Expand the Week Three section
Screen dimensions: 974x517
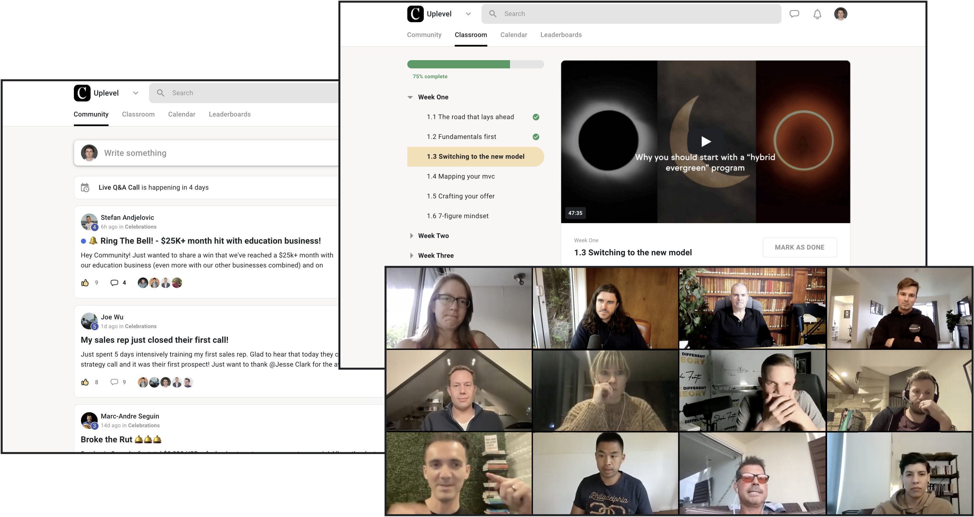click(x=411, y=256)
